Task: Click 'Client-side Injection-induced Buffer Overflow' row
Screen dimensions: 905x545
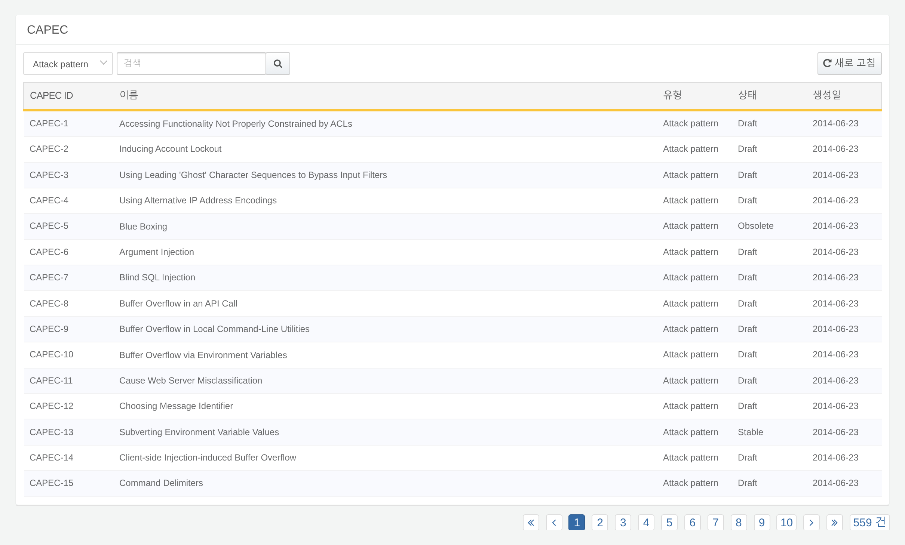Action: [452, 458]
